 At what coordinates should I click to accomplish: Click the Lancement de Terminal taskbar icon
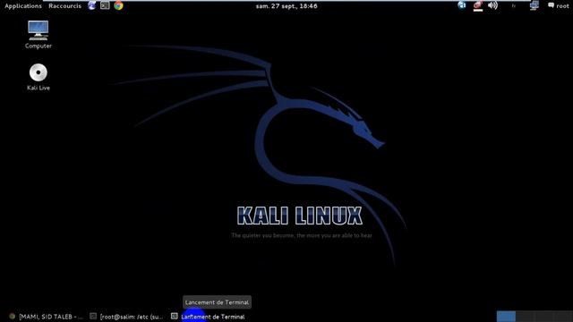click(x=175, y=316)
